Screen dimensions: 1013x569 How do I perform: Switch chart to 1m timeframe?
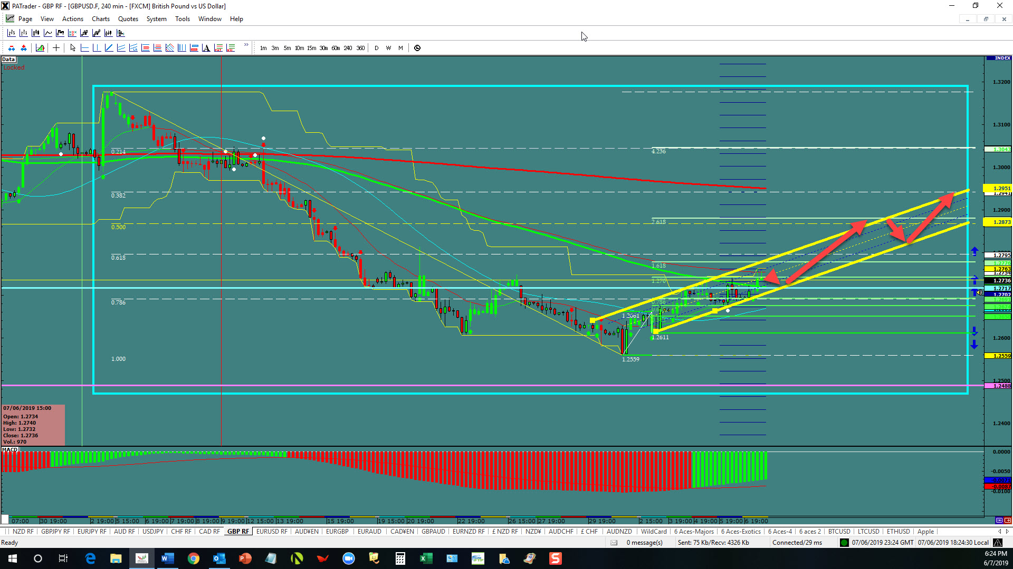pos(263,48)
